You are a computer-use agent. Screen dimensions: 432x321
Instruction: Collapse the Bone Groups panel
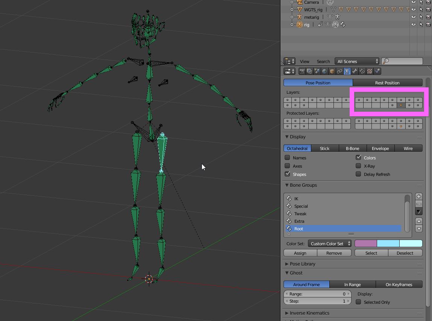[x=301, y=185]
